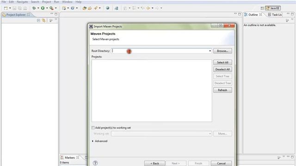Click the Refresh button
Screen dimensions: 296x166
pyautogui.click(x=222, y=90)
